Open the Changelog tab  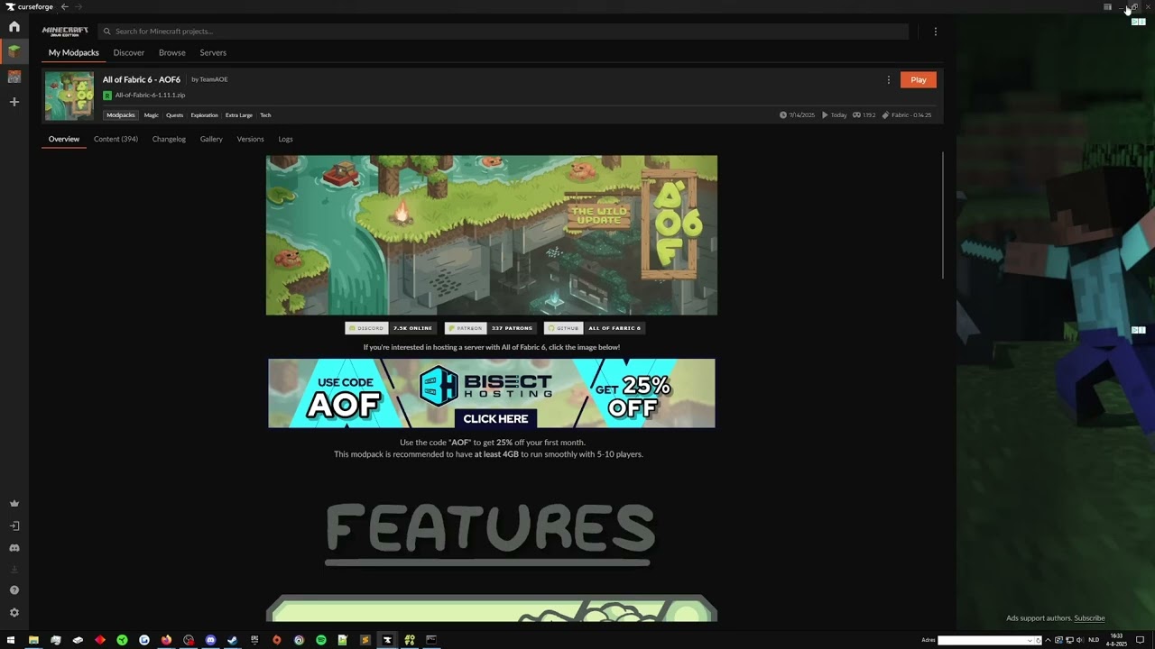click(169, 139)
